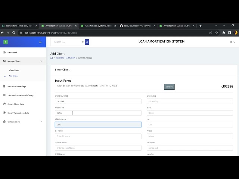Click the Collective Data lock icon

tap(4, 122)
